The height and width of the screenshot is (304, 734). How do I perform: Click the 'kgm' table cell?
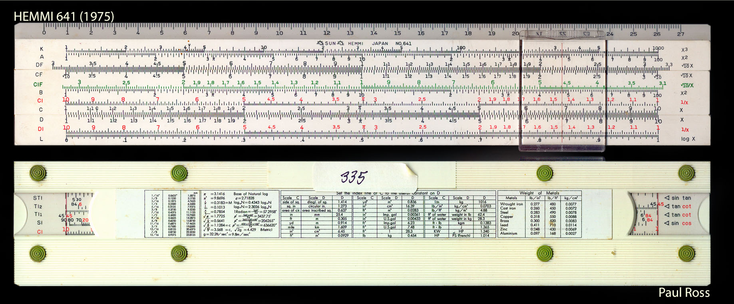pyautogui.click(x=461, y=223)
